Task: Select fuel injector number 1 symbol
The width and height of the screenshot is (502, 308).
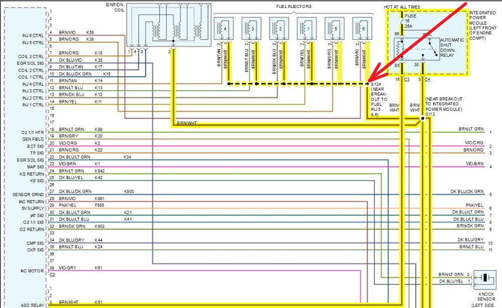Action: (x=307, y=29)
